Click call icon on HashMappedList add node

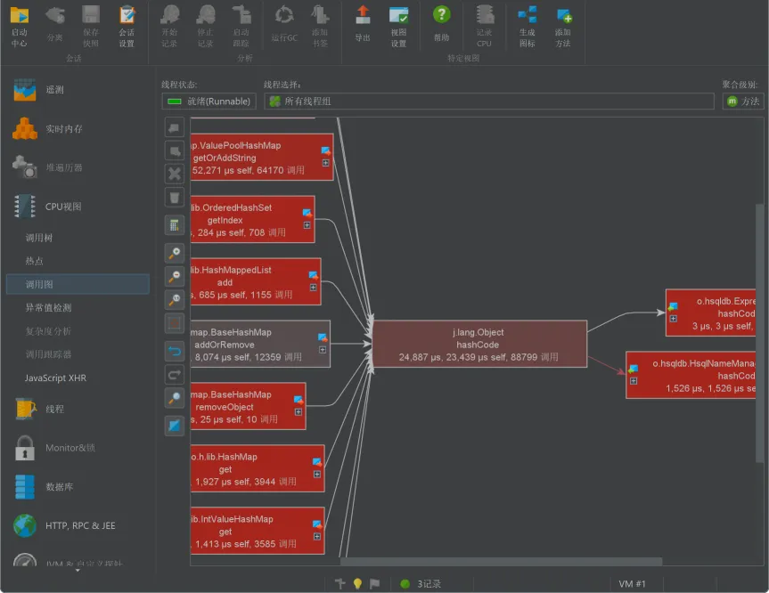pyautogui.click(x=314, y=275)
